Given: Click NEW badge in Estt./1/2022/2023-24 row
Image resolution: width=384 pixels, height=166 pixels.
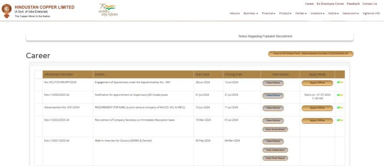Looking at the screenshot, I should coord(340,120).
